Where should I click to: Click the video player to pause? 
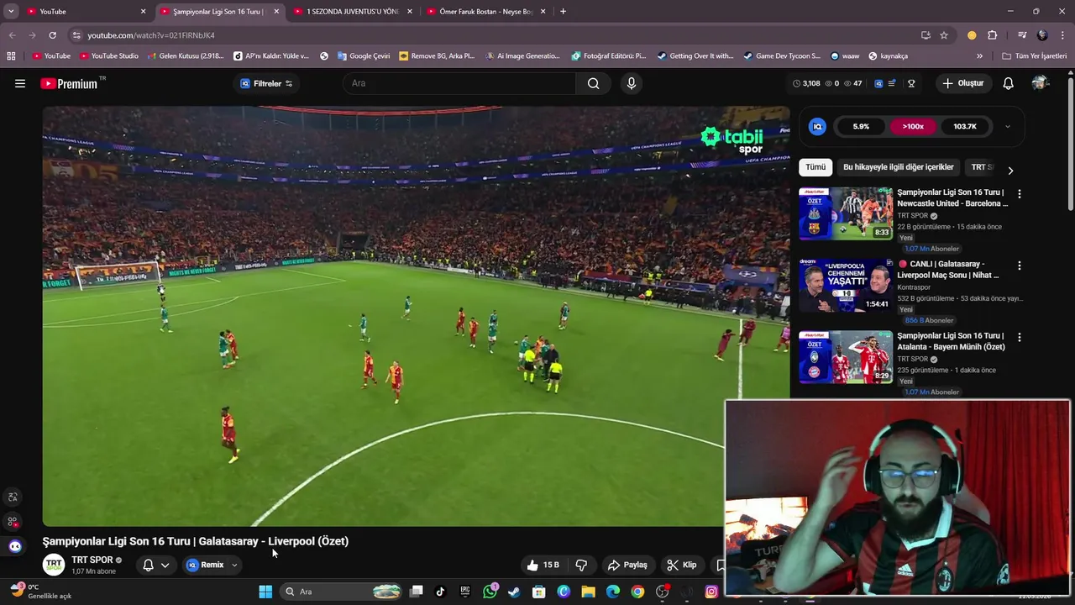416,316
